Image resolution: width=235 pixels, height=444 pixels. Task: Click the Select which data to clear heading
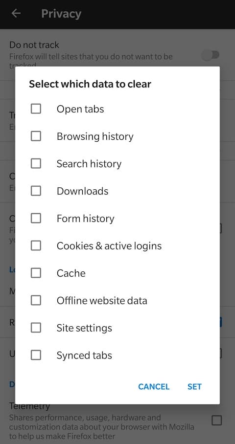coord(90,84)
